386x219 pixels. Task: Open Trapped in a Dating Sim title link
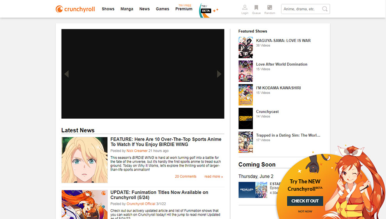point(288,135)
